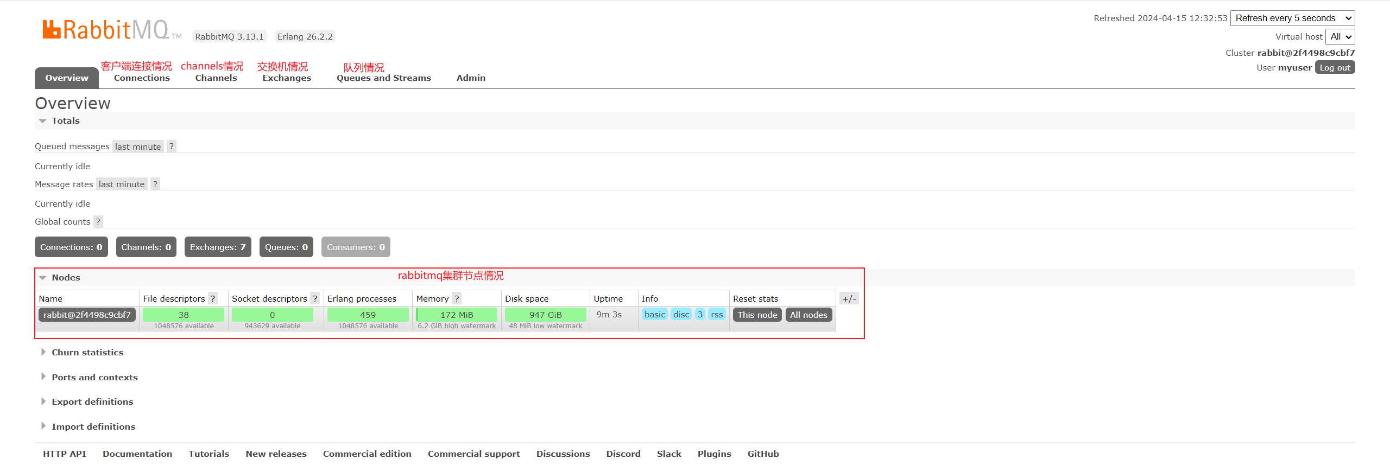Click Exchanges: 7 count button

point(218,247)
